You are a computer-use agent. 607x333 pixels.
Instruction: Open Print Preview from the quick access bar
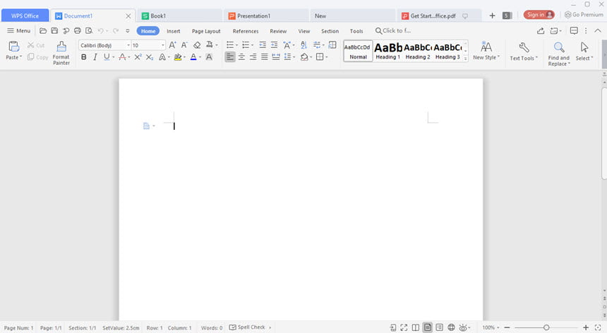89,31
